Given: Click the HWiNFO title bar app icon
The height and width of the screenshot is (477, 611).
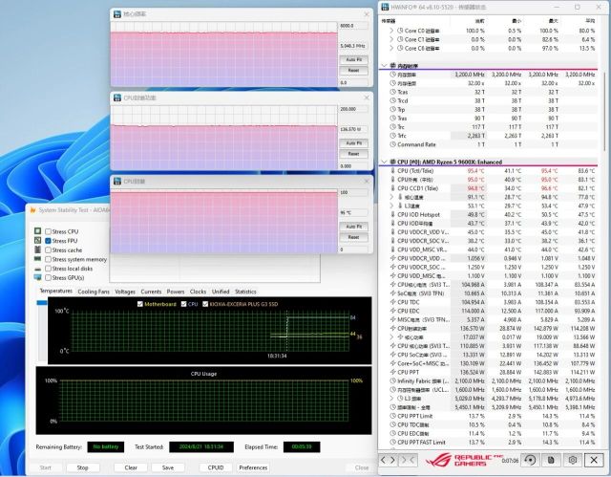Looking at the screenshot, I should [x=385, y=7].
